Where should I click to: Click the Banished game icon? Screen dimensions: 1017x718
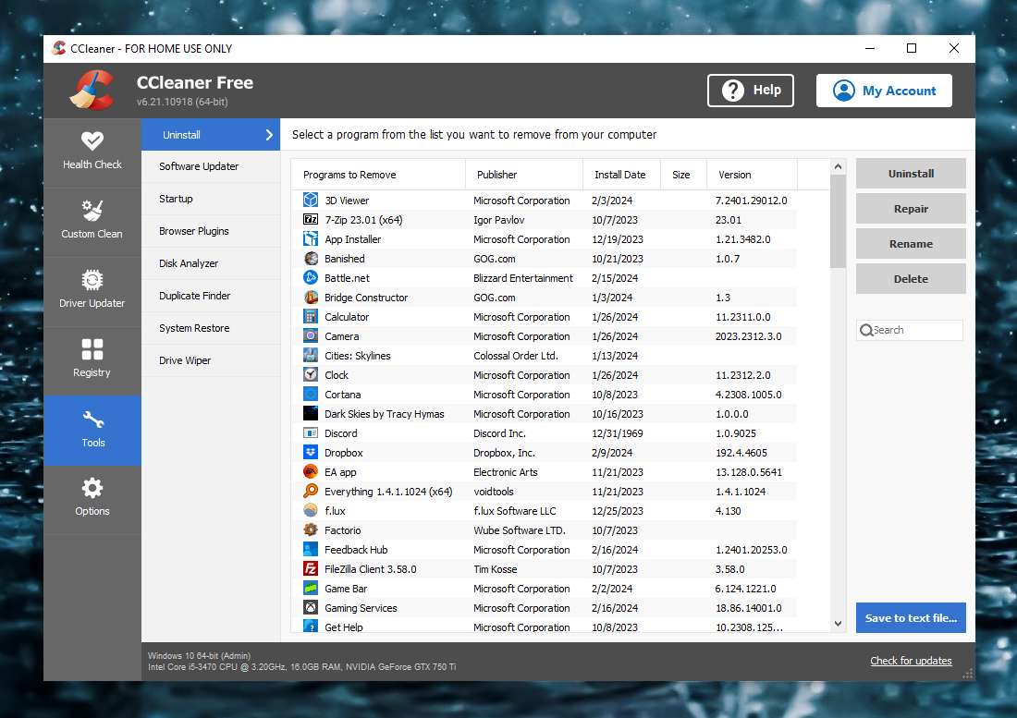[x=311, y=259]
